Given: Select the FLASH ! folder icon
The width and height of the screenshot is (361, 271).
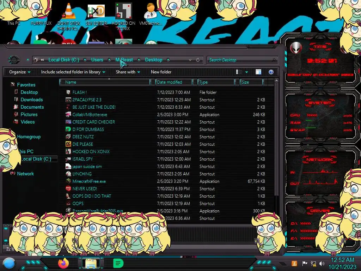Looking at the screenshot, I should (x=68, y=92).
